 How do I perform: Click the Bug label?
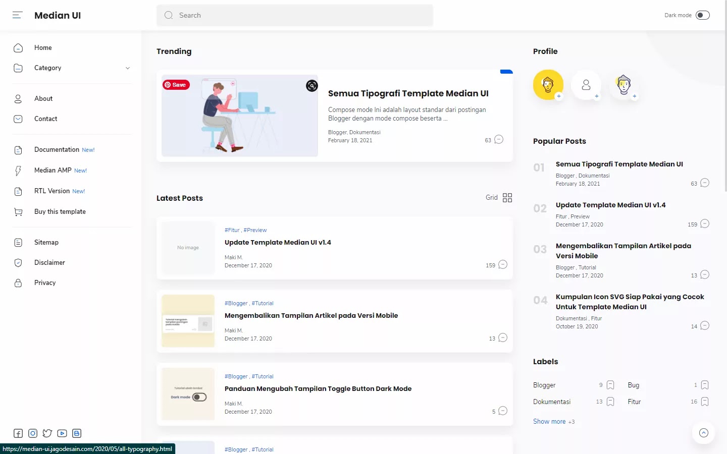(x=634, y=385)
